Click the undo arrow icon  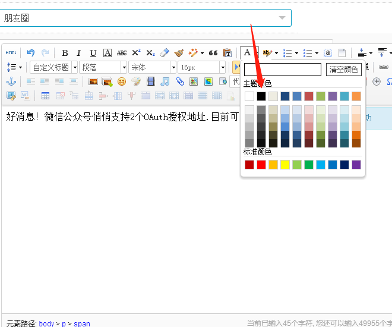[x=31, y=53]
